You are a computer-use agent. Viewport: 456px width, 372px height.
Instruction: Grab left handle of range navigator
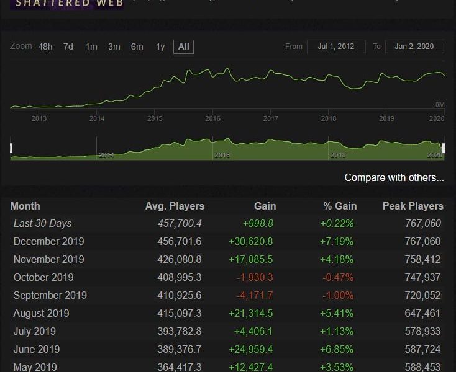(x=11, y=148)
